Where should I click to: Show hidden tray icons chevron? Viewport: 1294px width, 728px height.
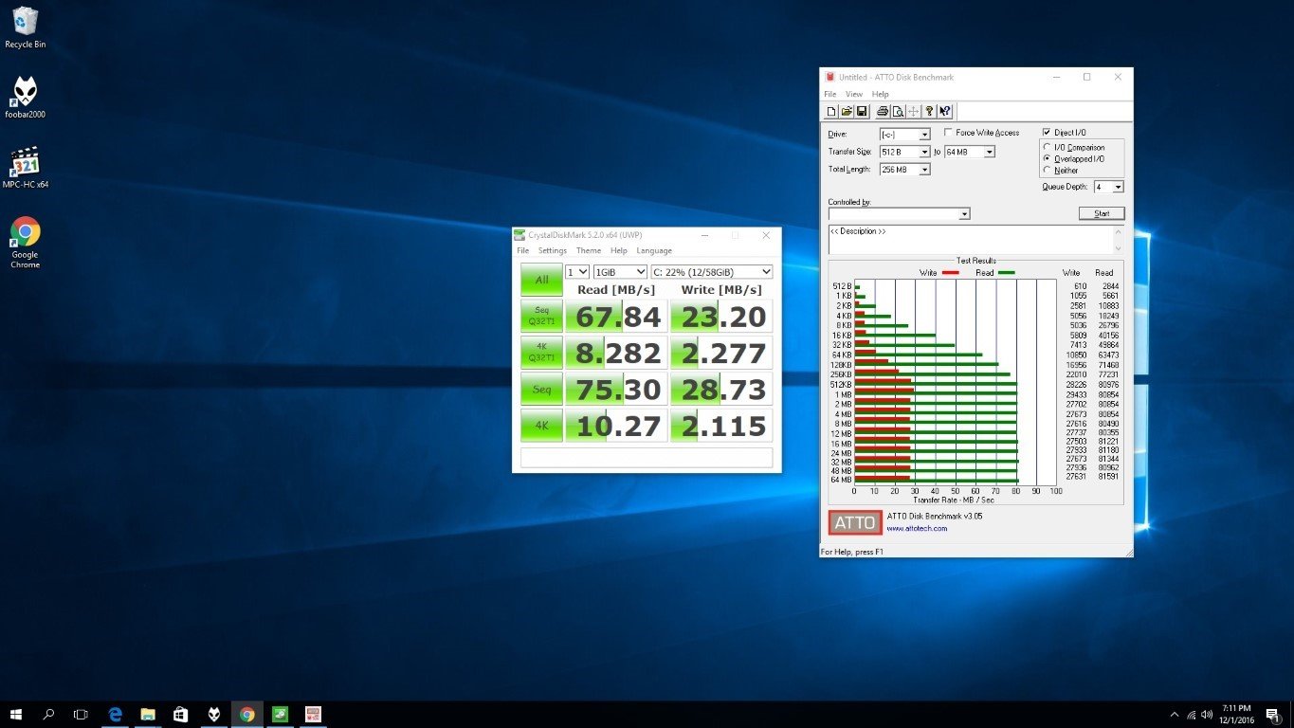[x=1174, y=715]
